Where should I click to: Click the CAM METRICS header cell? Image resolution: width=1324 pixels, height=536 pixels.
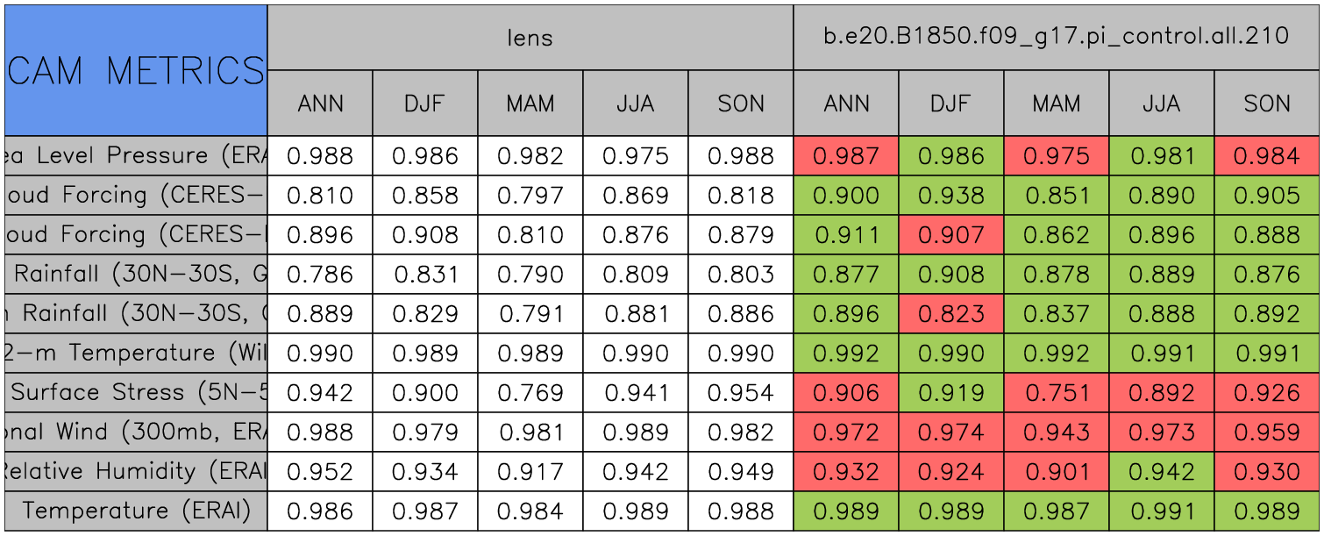[x=136, y=70]
